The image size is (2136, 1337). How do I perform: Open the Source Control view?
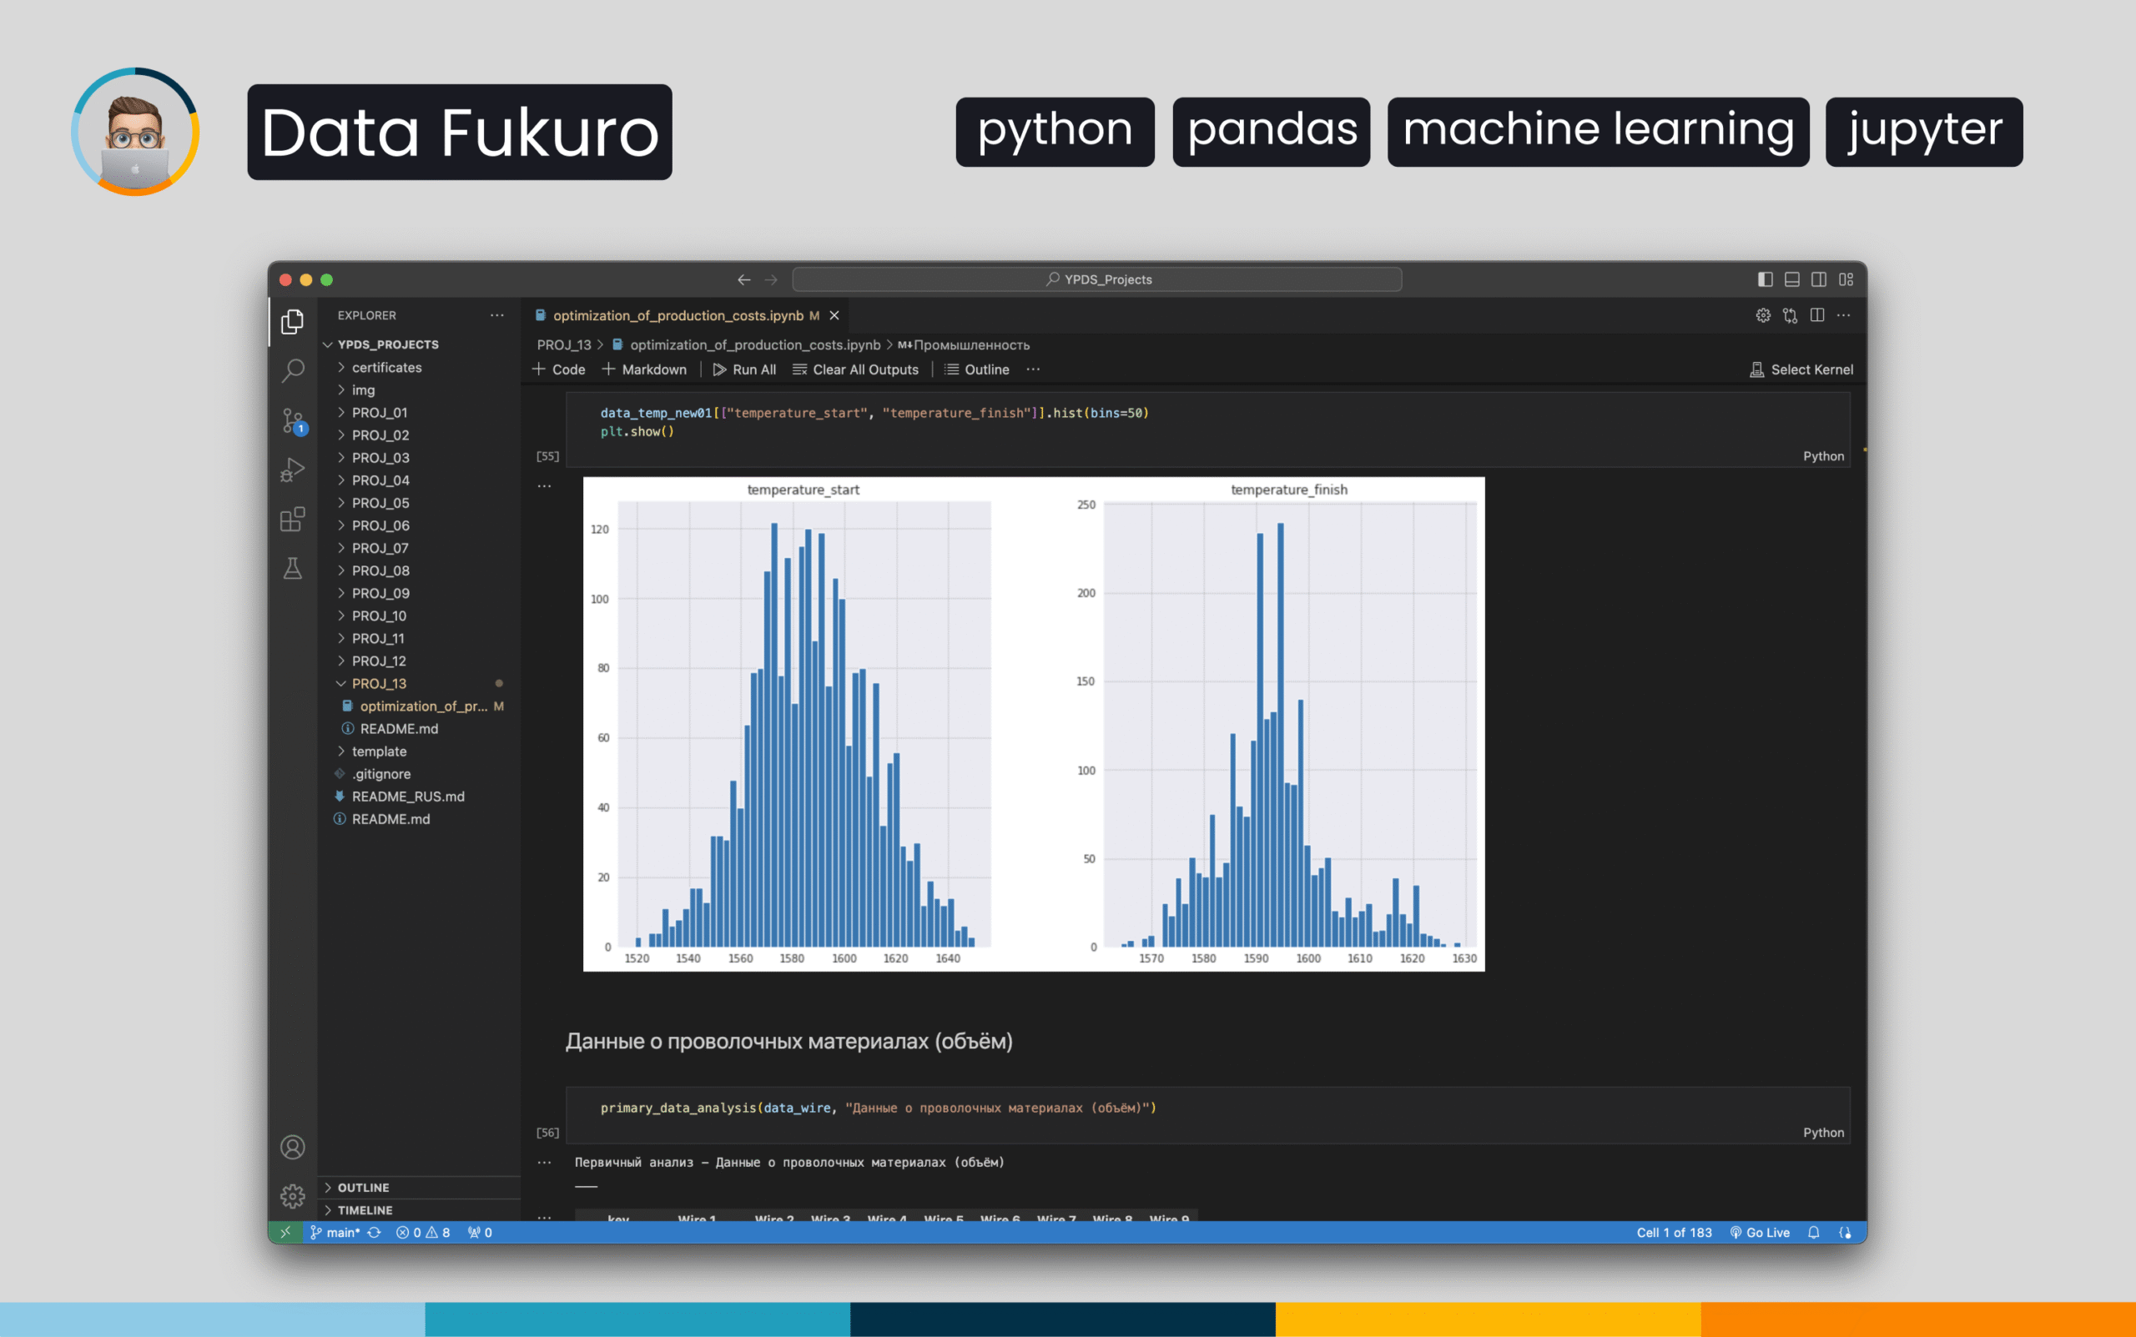(293, 420)
